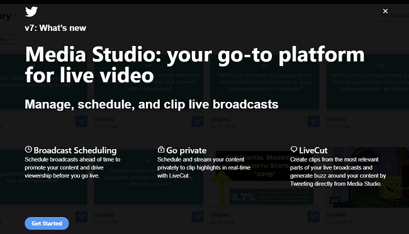
Task: Open the 4.7% digital marketing stats thumbnail
Action: (265, 177)
